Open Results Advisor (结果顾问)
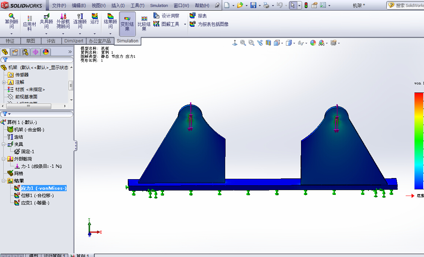424x257 pixels. (x=110, y=21)
